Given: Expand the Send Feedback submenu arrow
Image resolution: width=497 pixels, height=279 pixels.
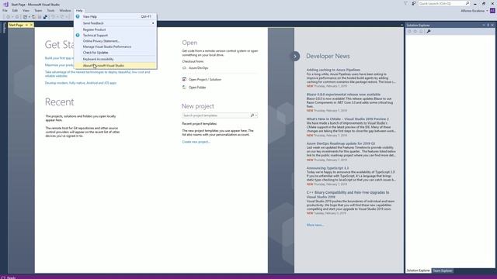Looking at the screenshot, I should click(x=153, y=23).
